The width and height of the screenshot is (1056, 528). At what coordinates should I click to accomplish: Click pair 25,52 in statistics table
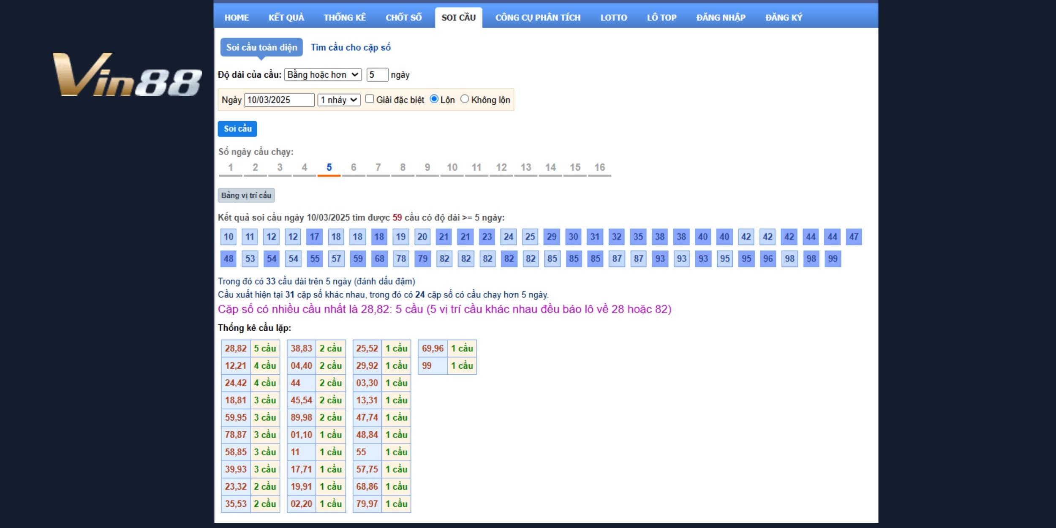(367, 349)
